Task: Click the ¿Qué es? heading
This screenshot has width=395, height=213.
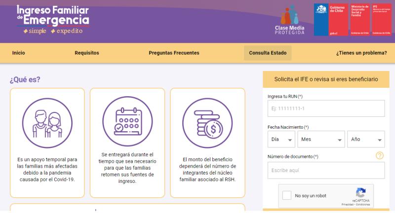Action: point(25,79)
